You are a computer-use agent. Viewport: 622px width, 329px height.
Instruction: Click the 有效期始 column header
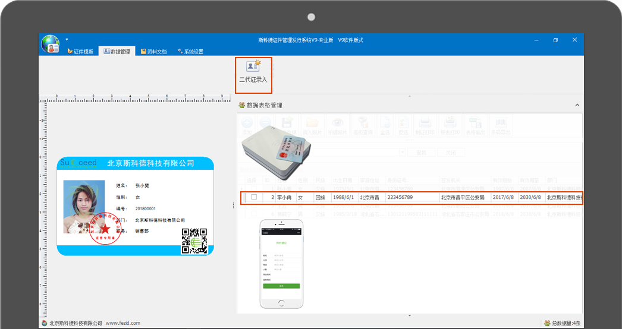(x=502, y=181)
